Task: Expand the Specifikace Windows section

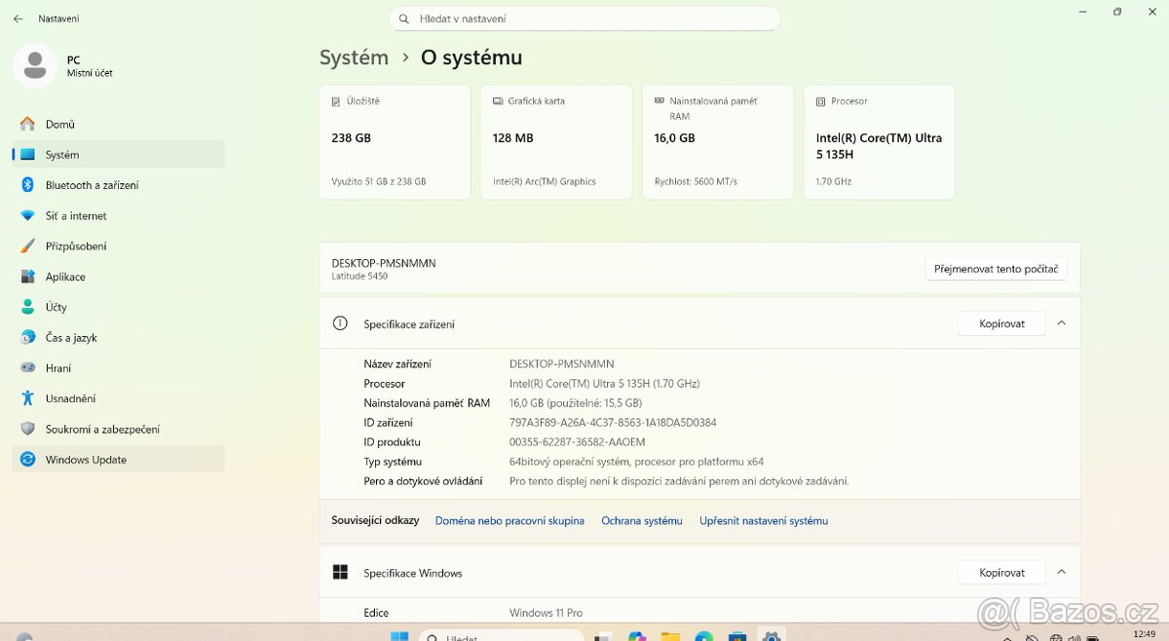Action: [1061, 572]
